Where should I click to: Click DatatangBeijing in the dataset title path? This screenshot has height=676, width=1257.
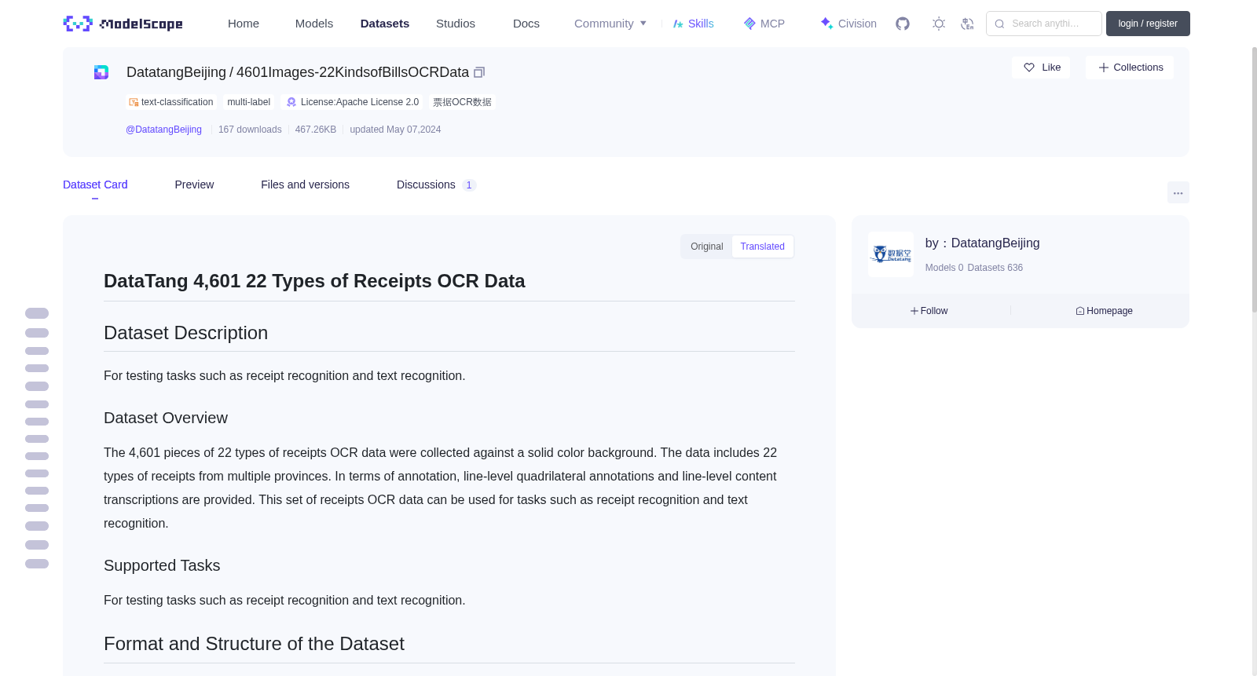point(176,72)
